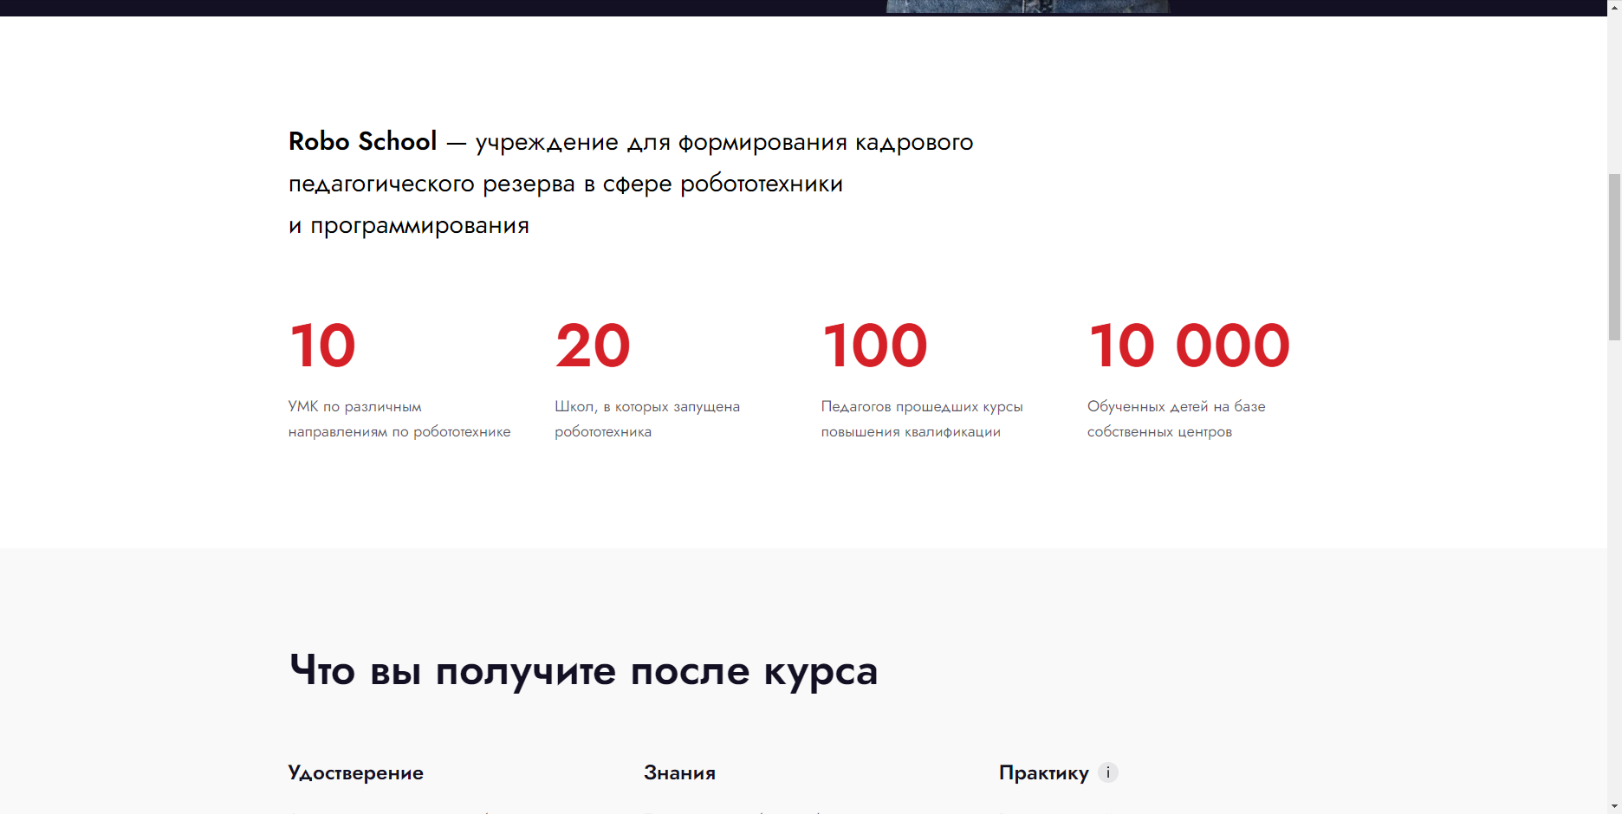Viewport: 1622px width, 814px height.
Task: Click the line 'педагогического резерва в сфере робототехники'
Action: point(566,184)
